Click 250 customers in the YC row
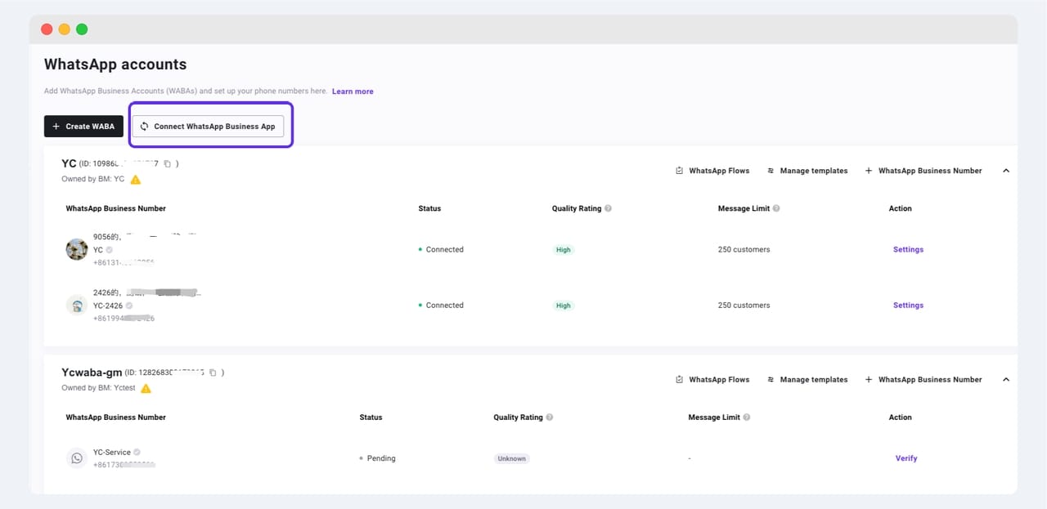 [x=744, y=249]
